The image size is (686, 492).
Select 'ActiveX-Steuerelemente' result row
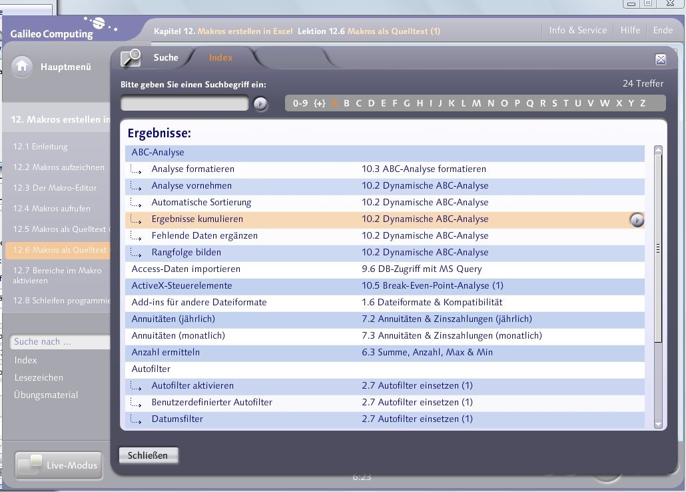point(384,285)
